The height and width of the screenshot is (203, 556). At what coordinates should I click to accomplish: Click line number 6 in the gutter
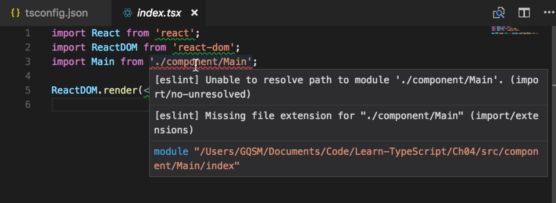28,105
